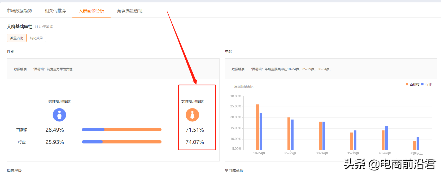Click the male 28.49% percentage value
The width and height of the screenshot is (441, 175).
coord(55,130)
